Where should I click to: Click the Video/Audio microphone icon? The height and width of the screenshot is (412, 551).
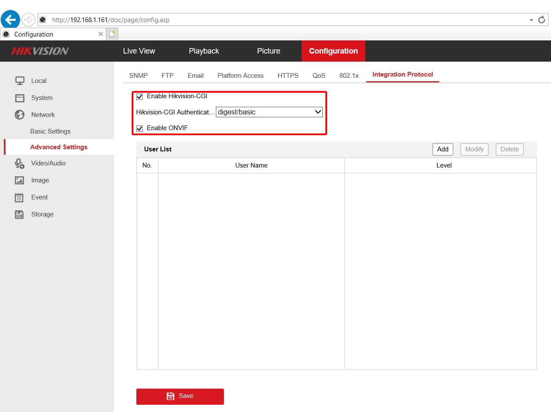click(20, 163)
